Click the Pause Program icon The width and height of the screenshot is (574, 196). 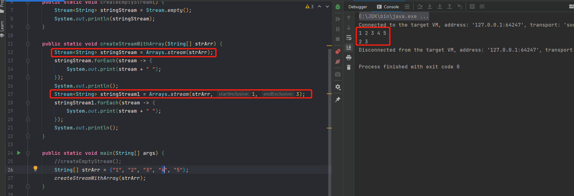tap(338, 29)
